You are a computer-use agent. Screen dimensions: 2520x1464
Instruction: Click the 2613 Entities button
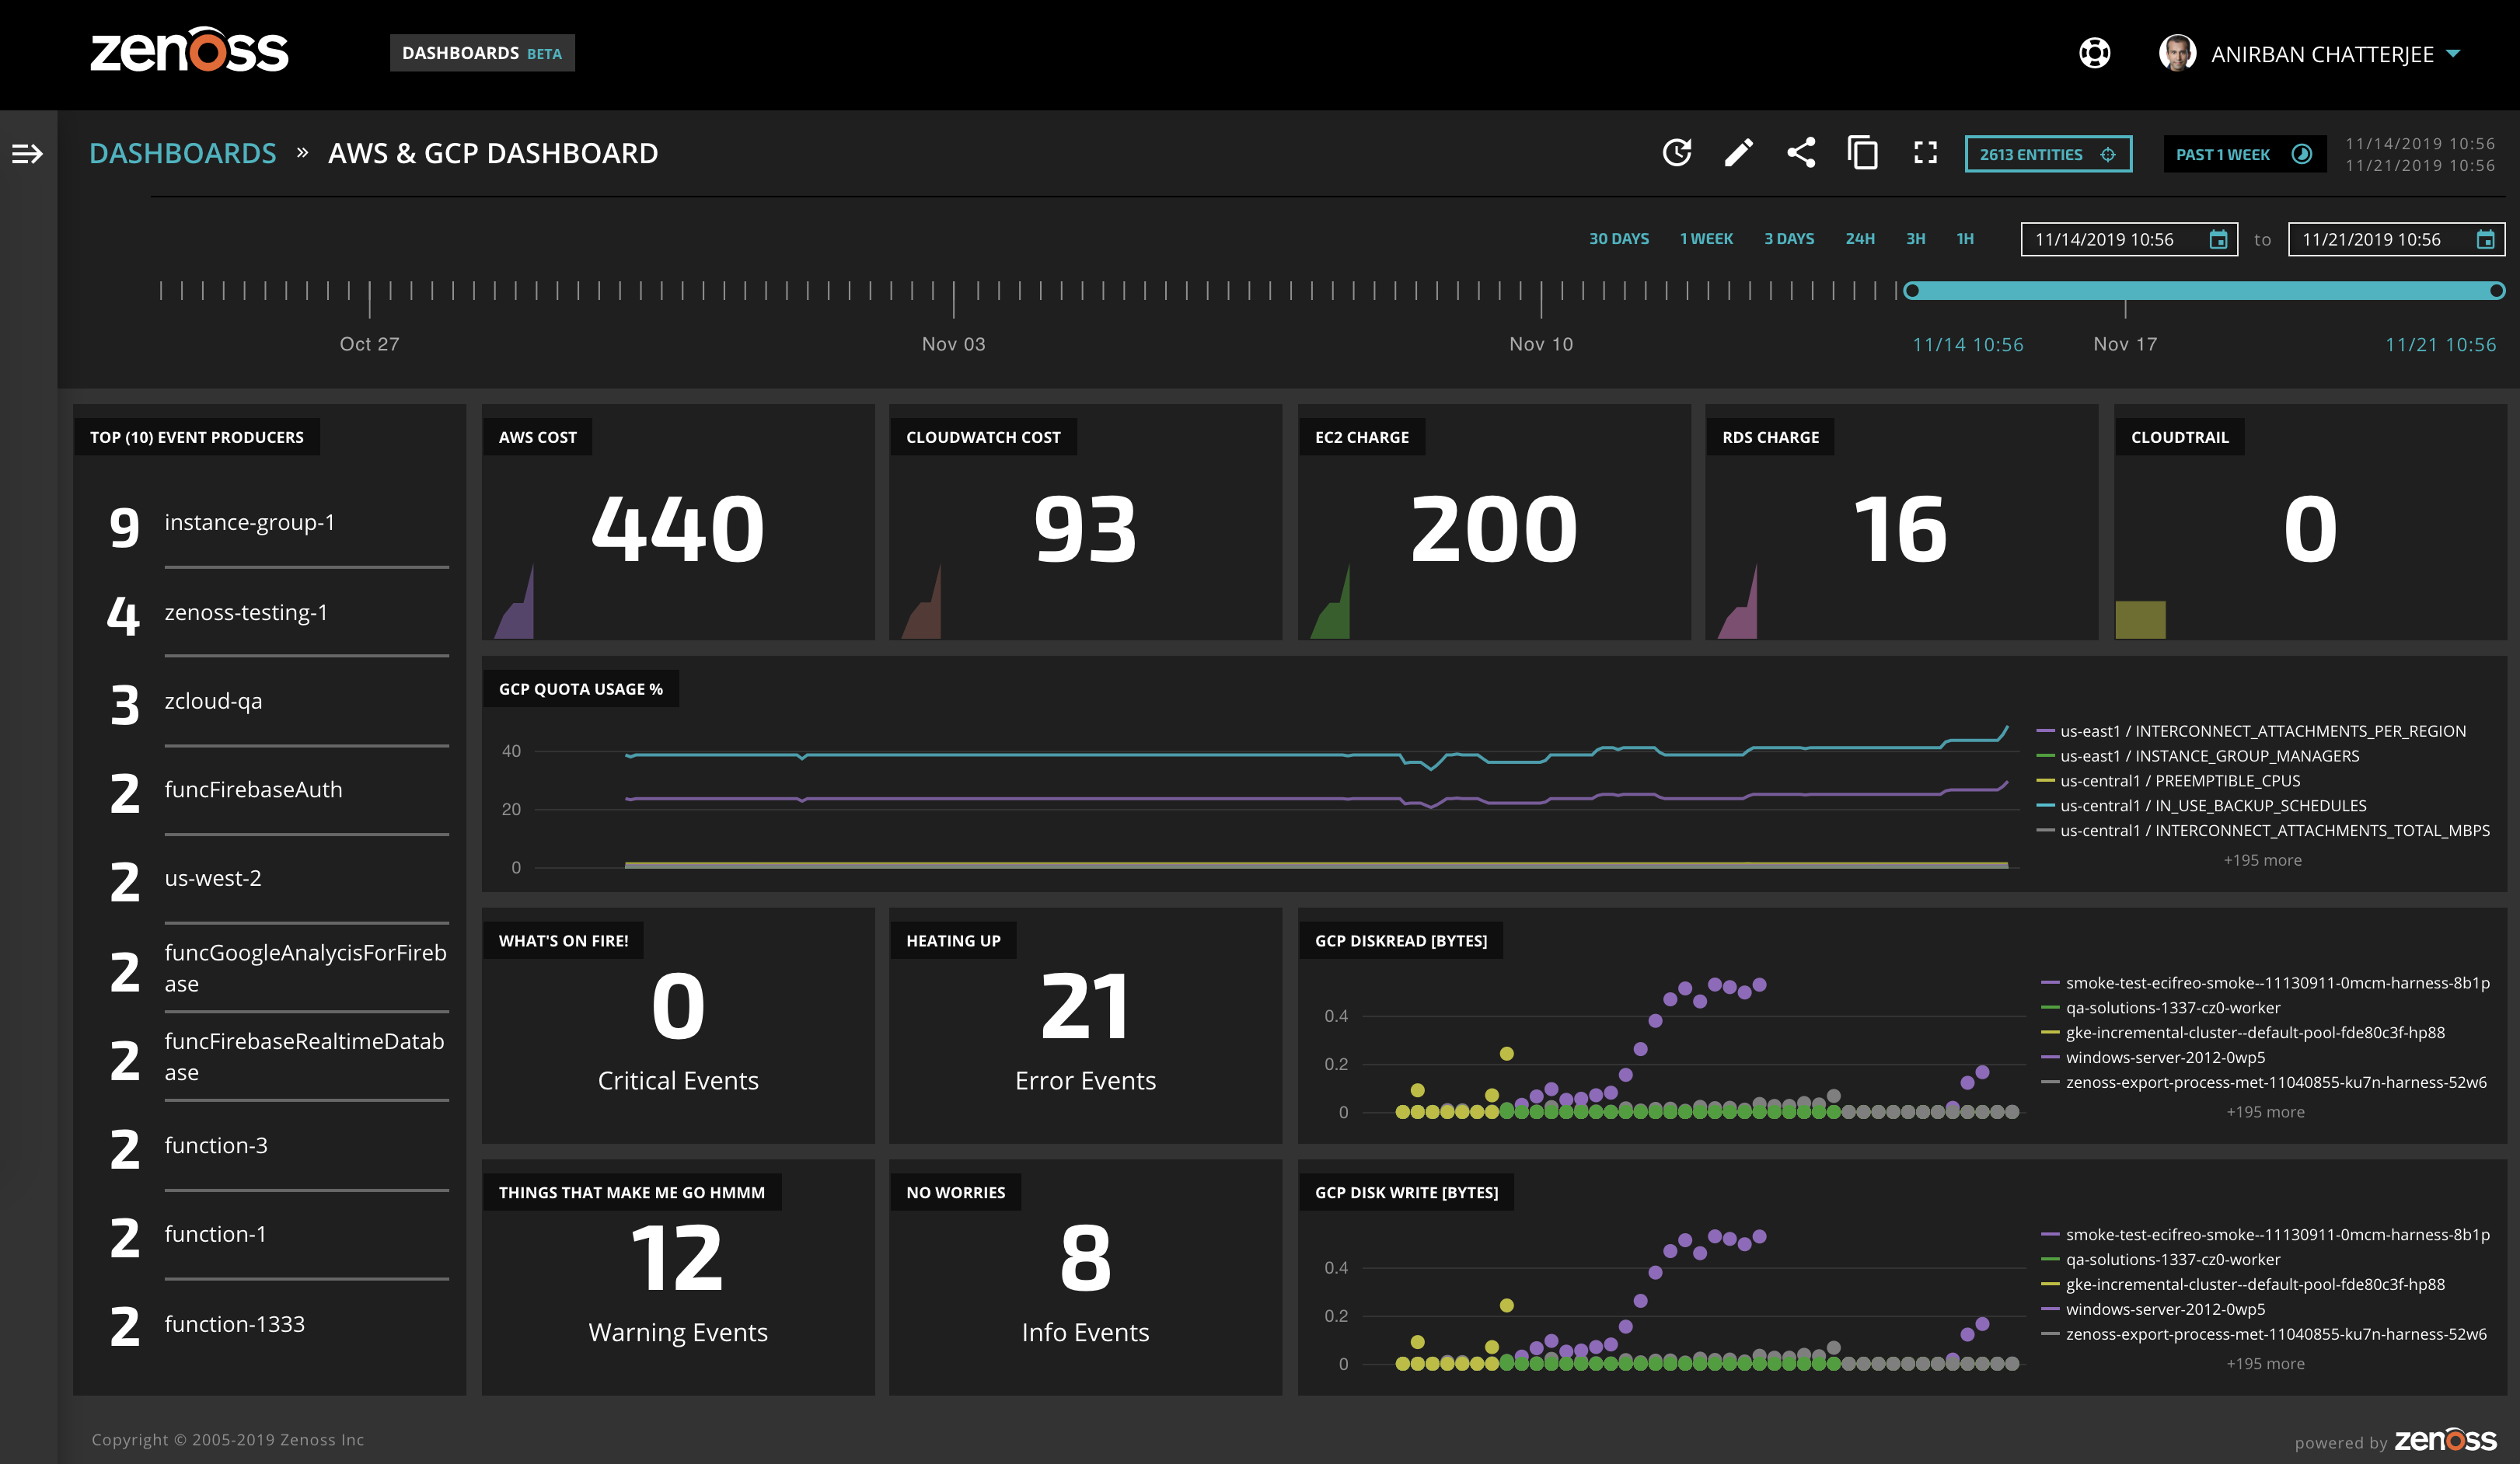tap(2047, 154)
